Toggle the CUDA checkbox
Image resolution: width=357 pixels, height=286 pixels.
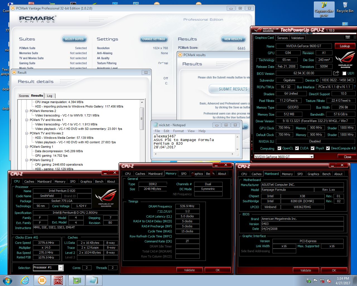point(297,148)
